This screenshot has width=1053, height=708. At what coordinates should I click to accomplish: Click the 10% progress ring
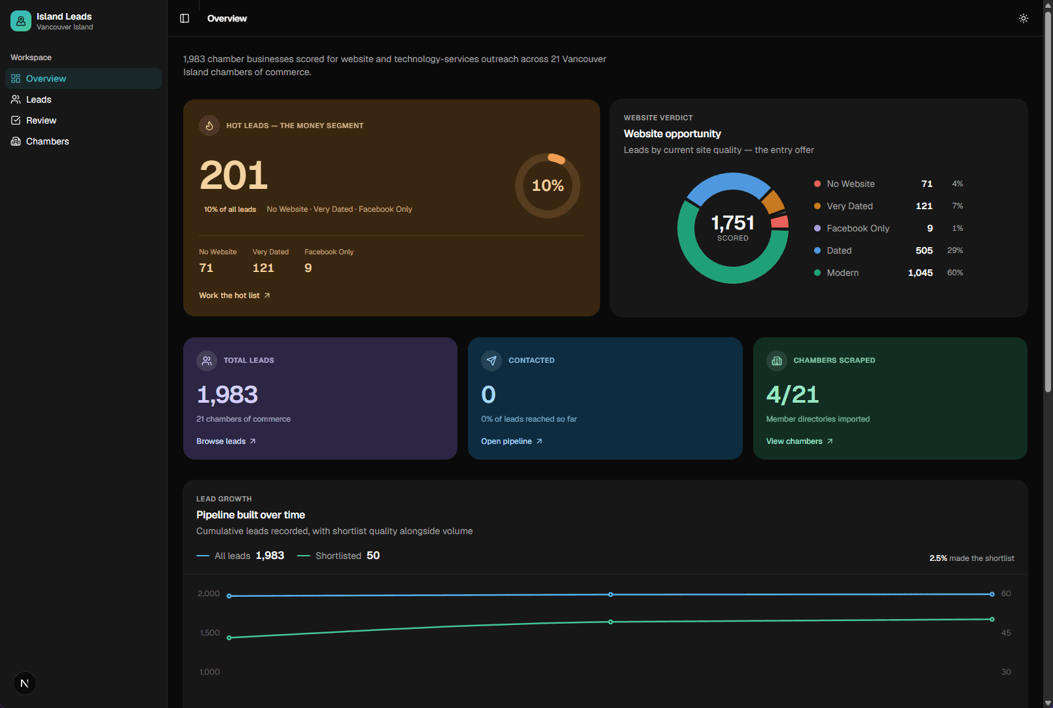pyautogui.click(x=548, y=186)
